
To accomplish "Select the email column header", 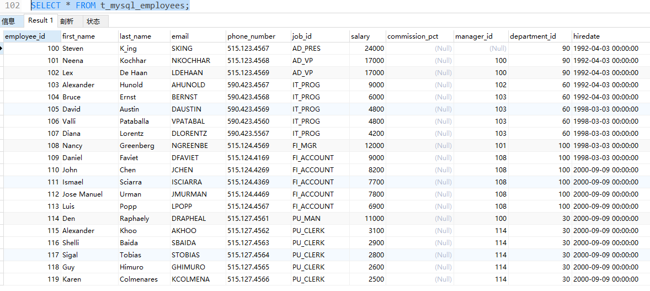I will [198, 36].
